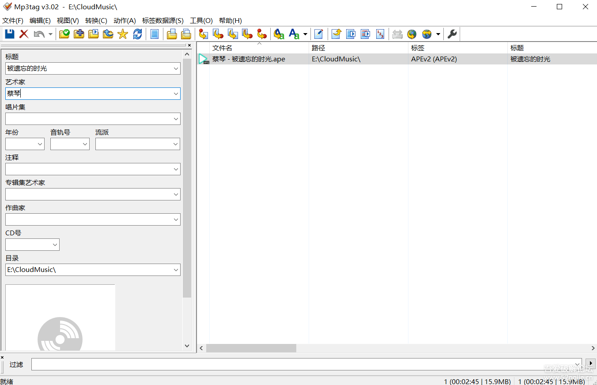Expand the 目录 path dropdown
Screen dimensions: 597x385
pyautogui.click(x=176, y=270)
